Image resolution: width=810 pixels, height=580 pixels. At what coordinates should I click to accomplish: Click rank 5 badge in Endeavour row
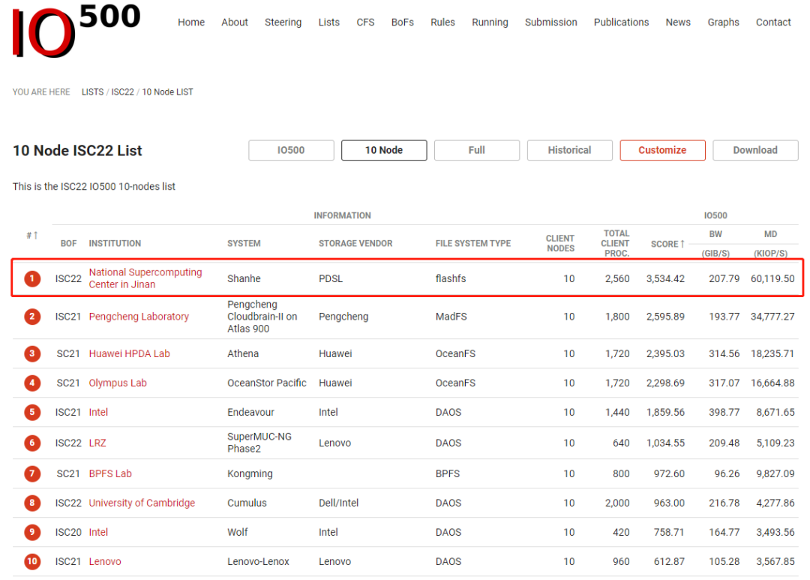point(32,412)
